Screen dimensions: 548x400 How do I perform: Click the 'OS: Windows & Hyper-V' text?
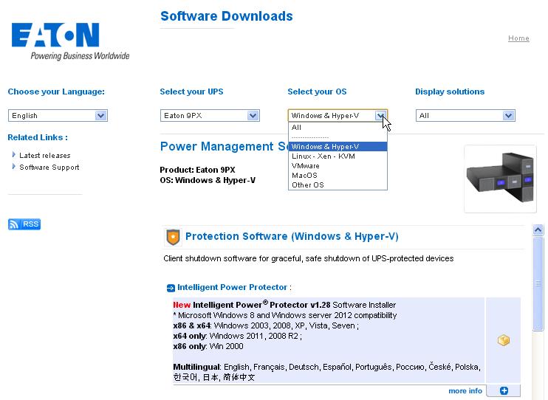[x=208, y=180]
